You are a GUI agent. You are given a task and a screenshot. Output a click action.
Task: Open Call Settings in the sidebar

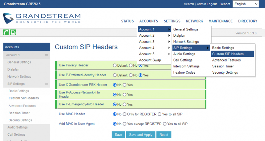(x=16, y=135)
